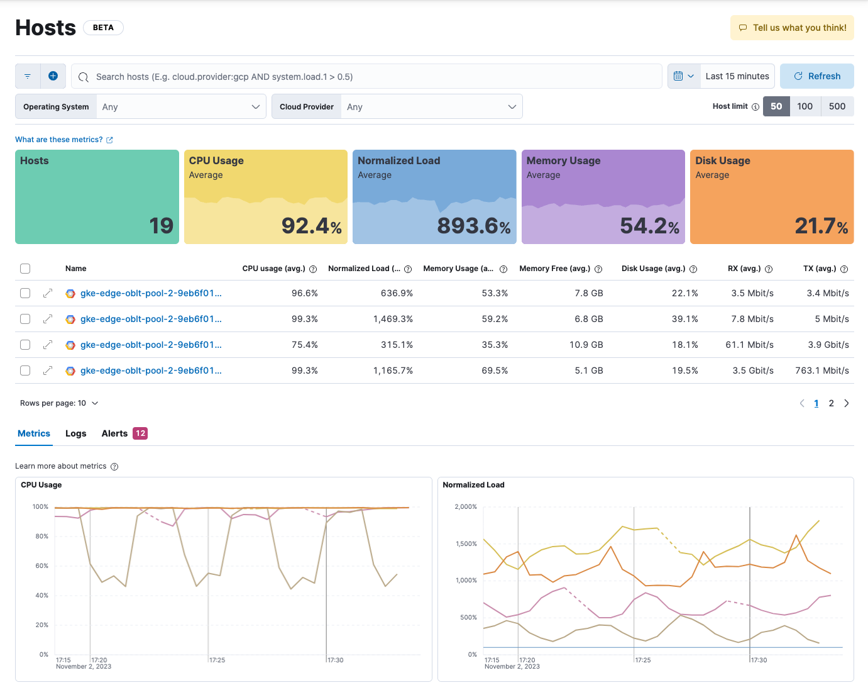The image size is (868, 685).
Task: Open the Cloud Provider dropdown
Action: coord(431,107)
